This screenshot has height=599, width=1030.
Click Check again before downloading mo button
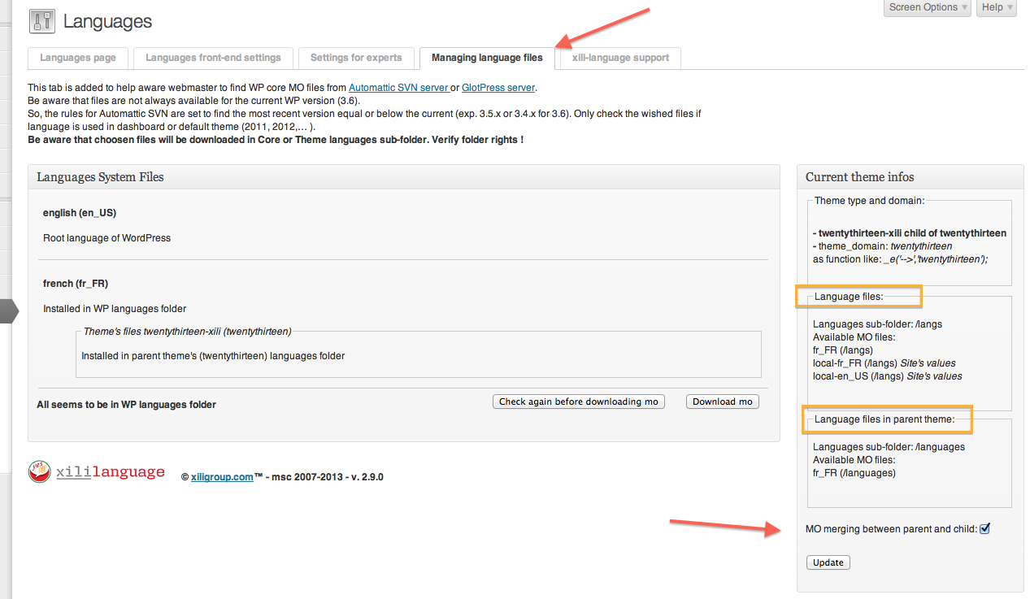[x=579, y=402]
